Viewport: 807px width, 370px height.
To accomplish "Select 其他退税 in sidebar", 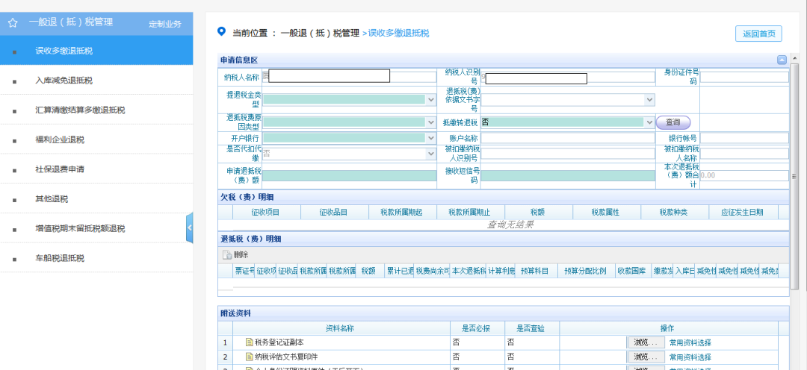I will click(96, 199).
